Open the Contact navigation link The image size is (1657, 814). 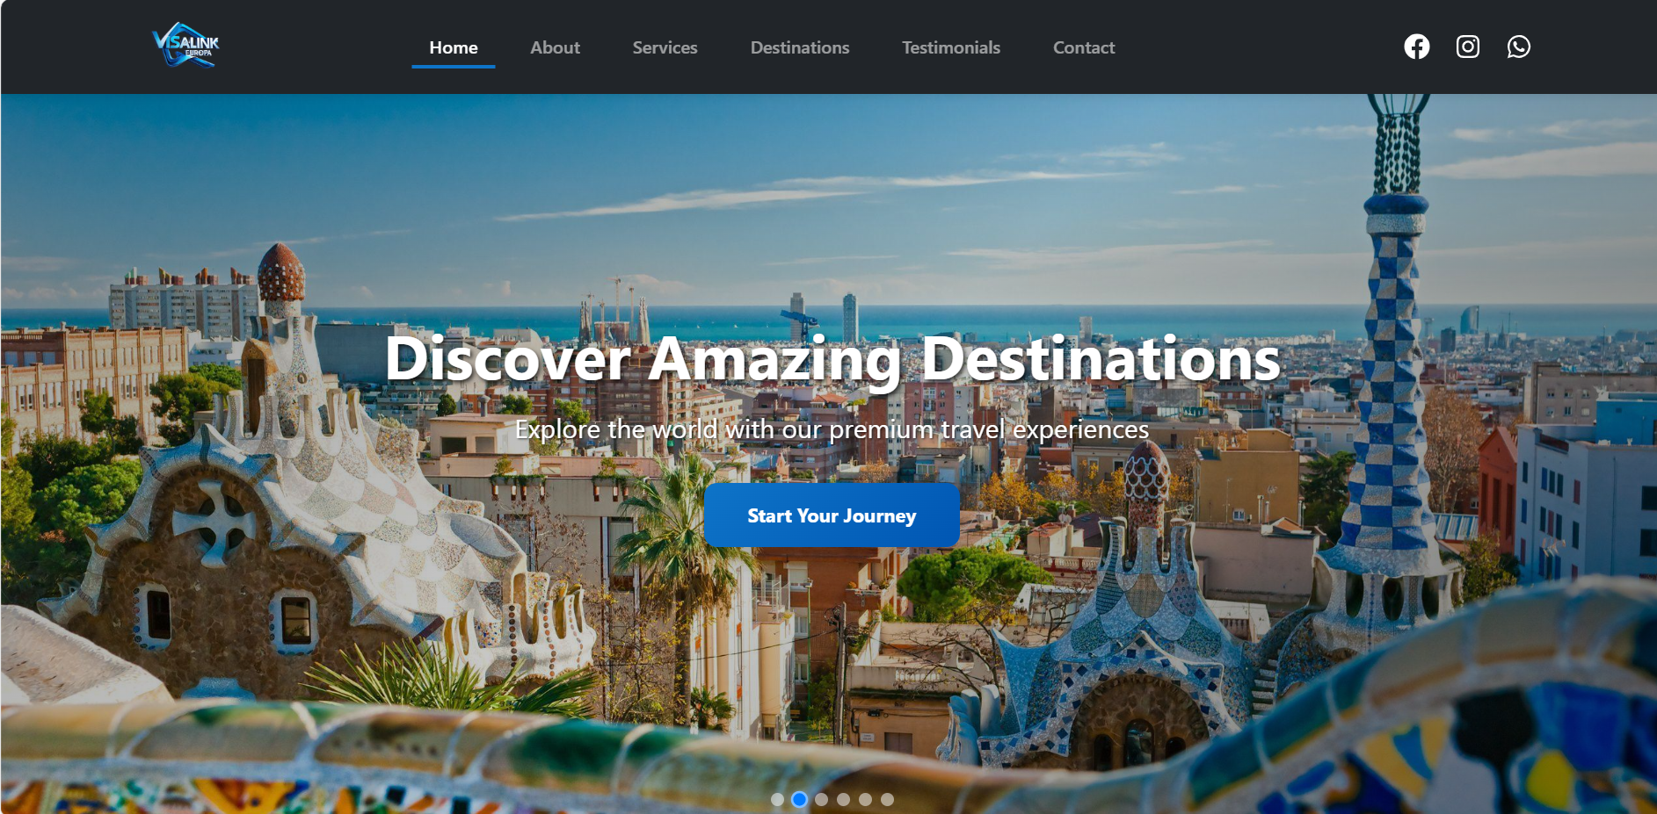[x=1084, y=47]
